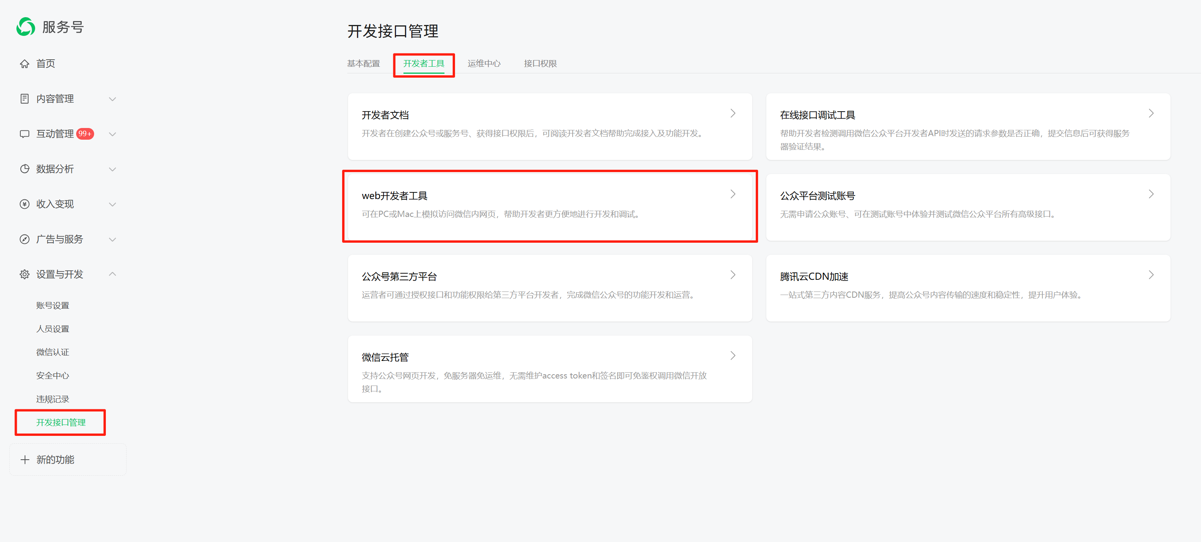
Task: Open the 接口权限 tab
Action: coord(540,63)
